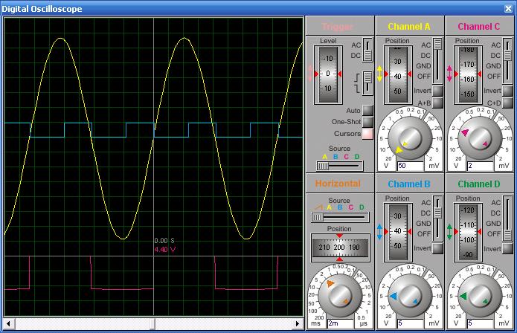Turn off the Cursors button
The height and width of the screenshot is (333, 517).
[367, 134]
